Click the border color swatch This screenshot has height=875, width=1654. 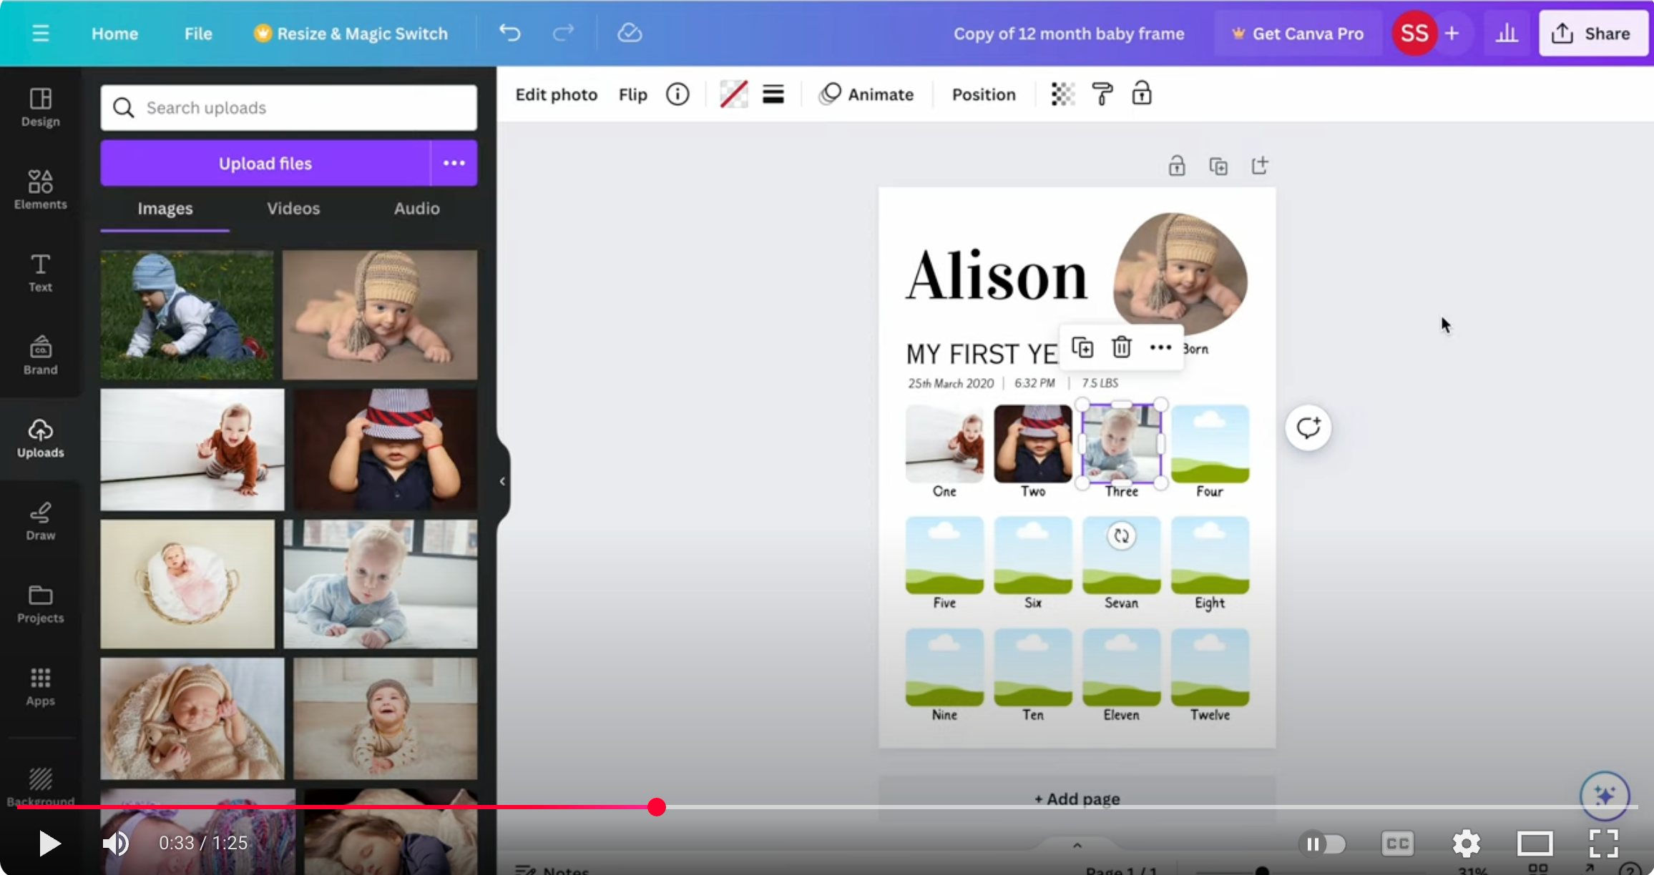(734, 94)
